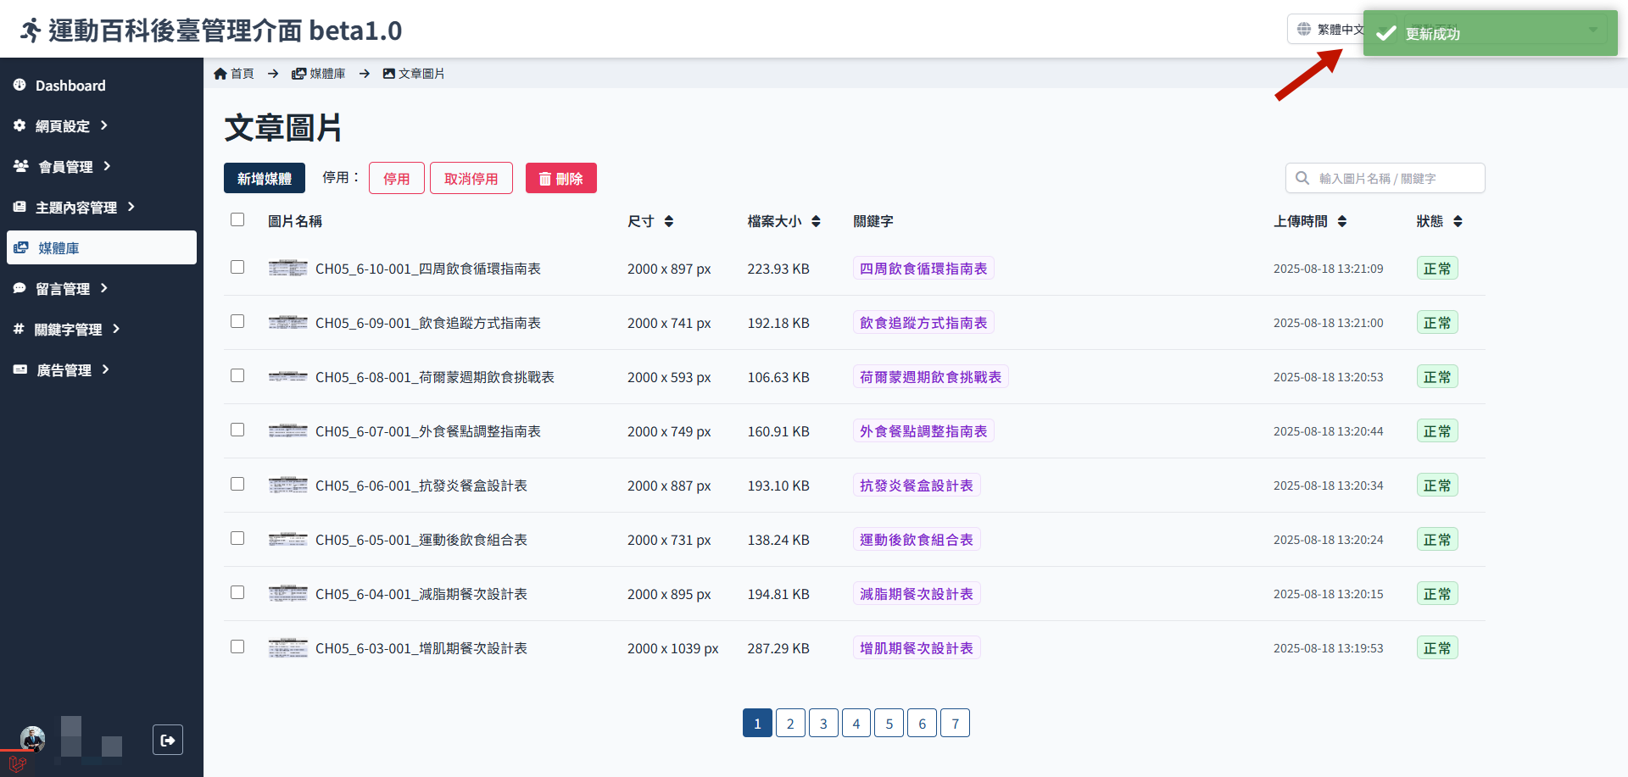The height and width of the screenshot is (777, 1628).
Task: Sort by 狀態 column arrows
Action: coord(1458,221)
